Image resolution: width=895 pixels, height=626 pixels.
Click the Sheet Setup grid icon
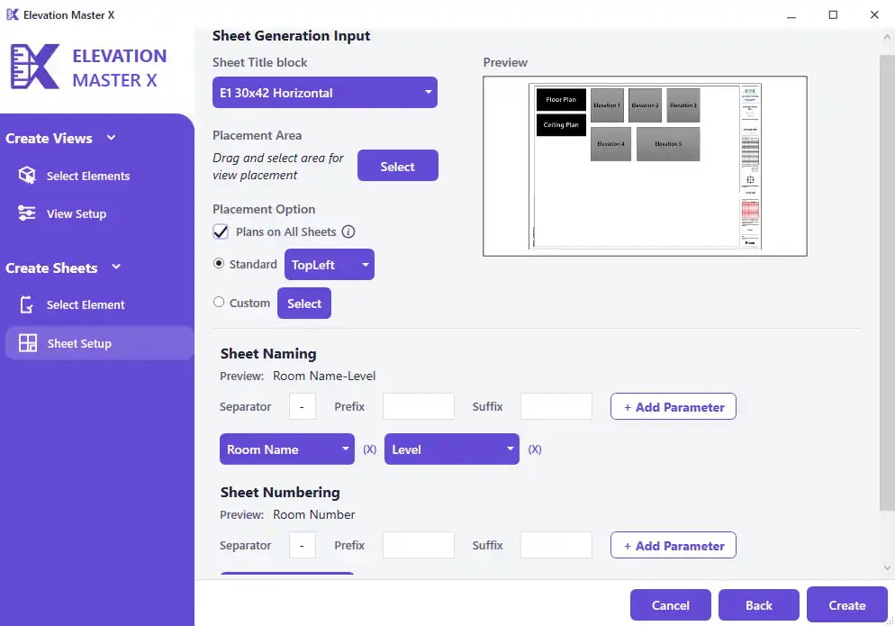(x=28, y=343)
